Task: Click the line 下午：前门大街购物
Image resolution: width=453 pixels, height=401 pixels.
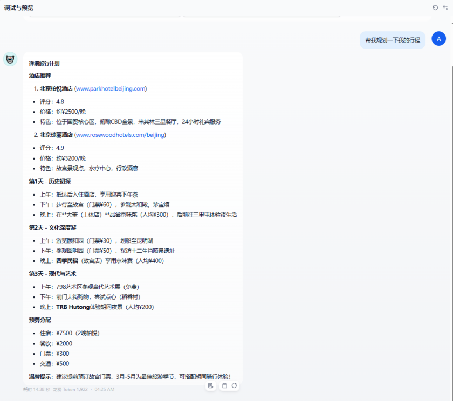Action: pyautogui.click(x=90, y=297)
